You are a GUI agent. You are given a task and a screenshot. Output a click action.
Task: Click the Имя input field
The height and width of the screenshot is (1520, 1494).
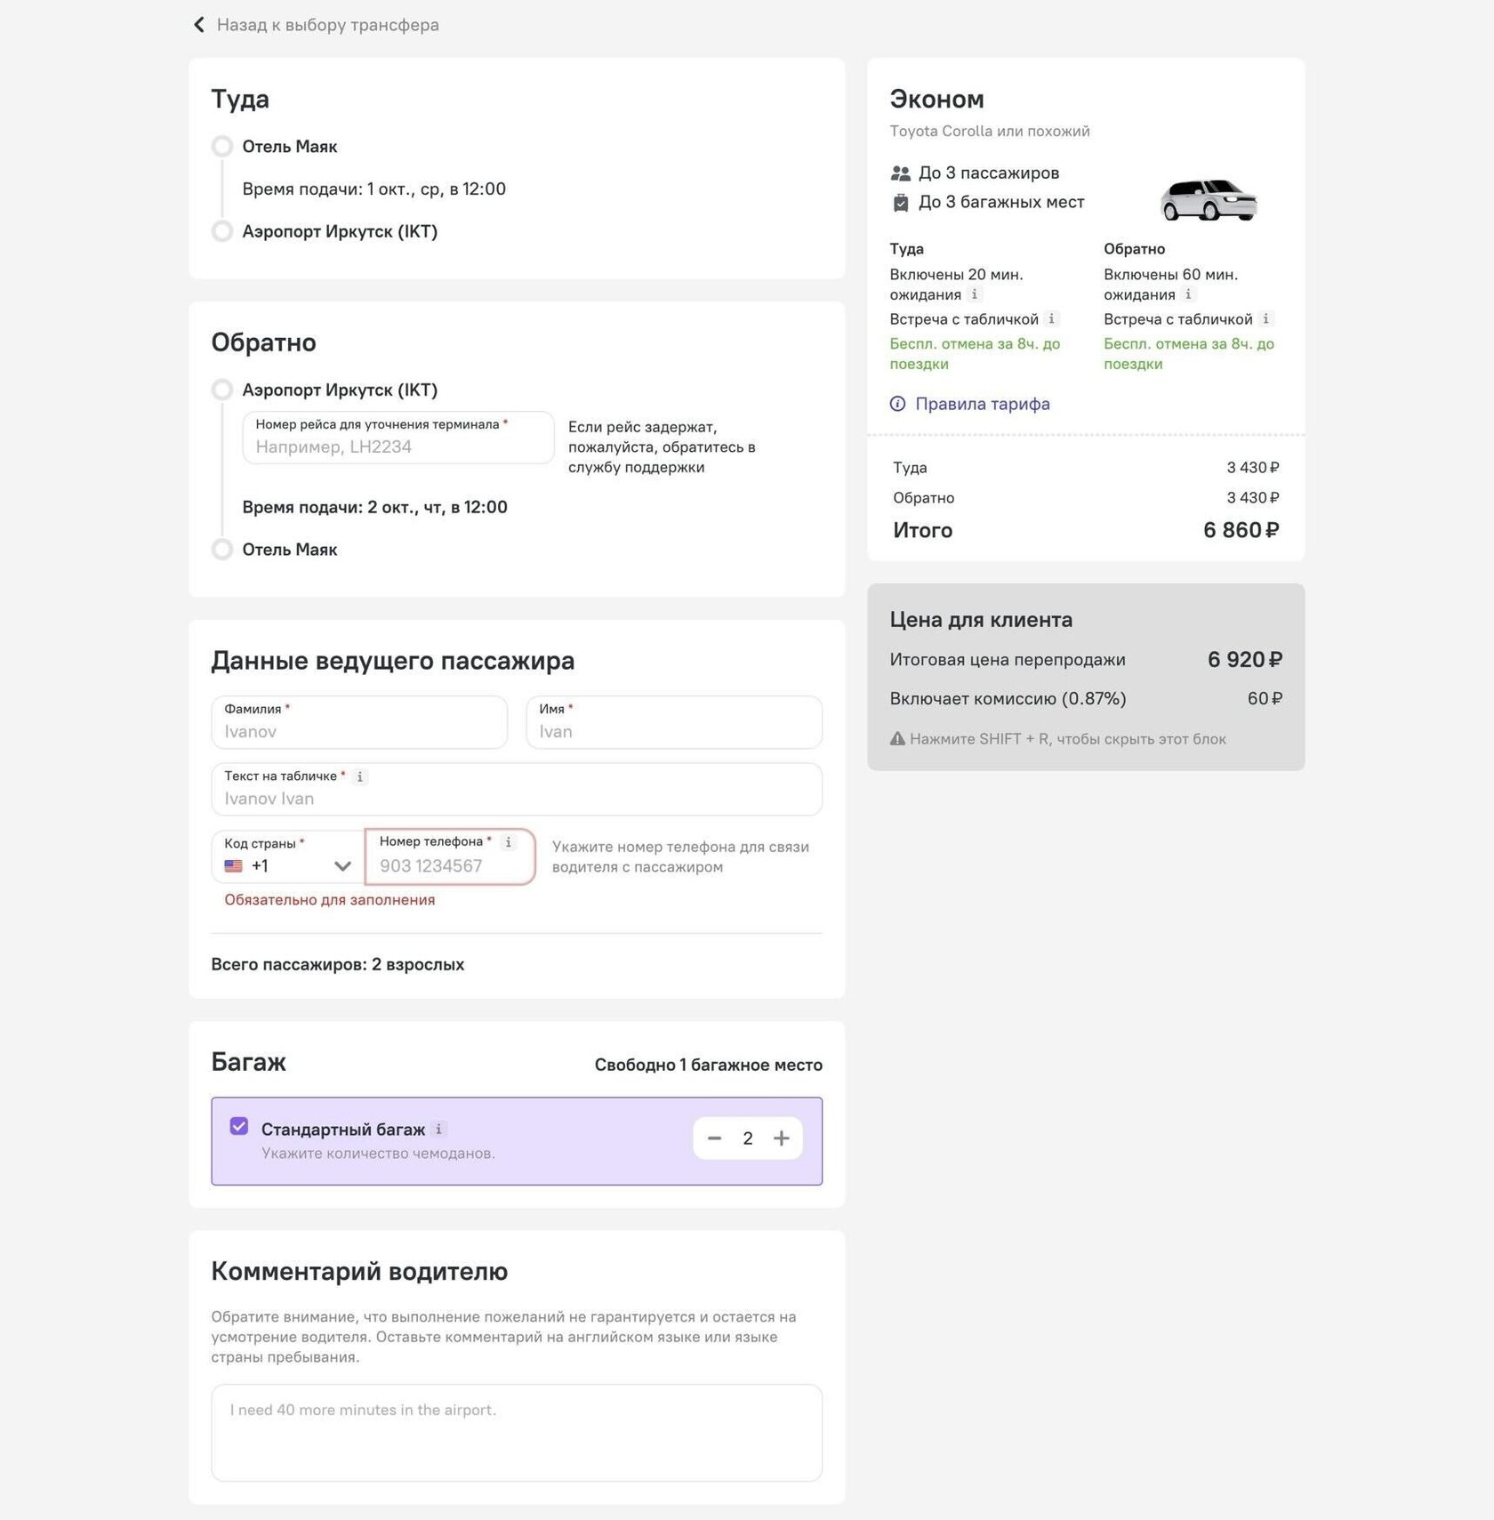[674, 722]
